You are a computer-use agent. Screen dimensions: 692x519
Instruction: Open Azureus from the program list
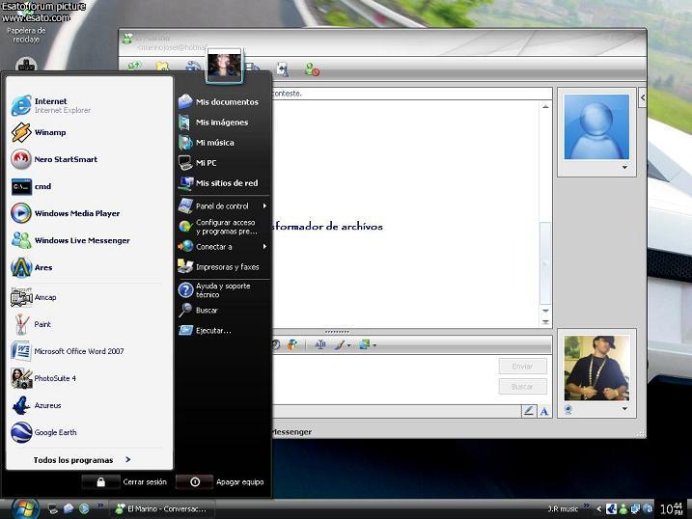[88, 405]
